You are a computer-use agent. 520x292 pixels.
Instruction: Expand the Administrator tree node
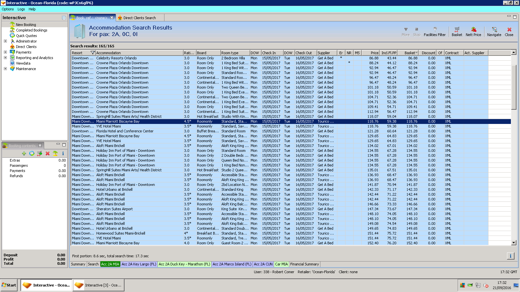pyautogui.click(x=5, y=41)
